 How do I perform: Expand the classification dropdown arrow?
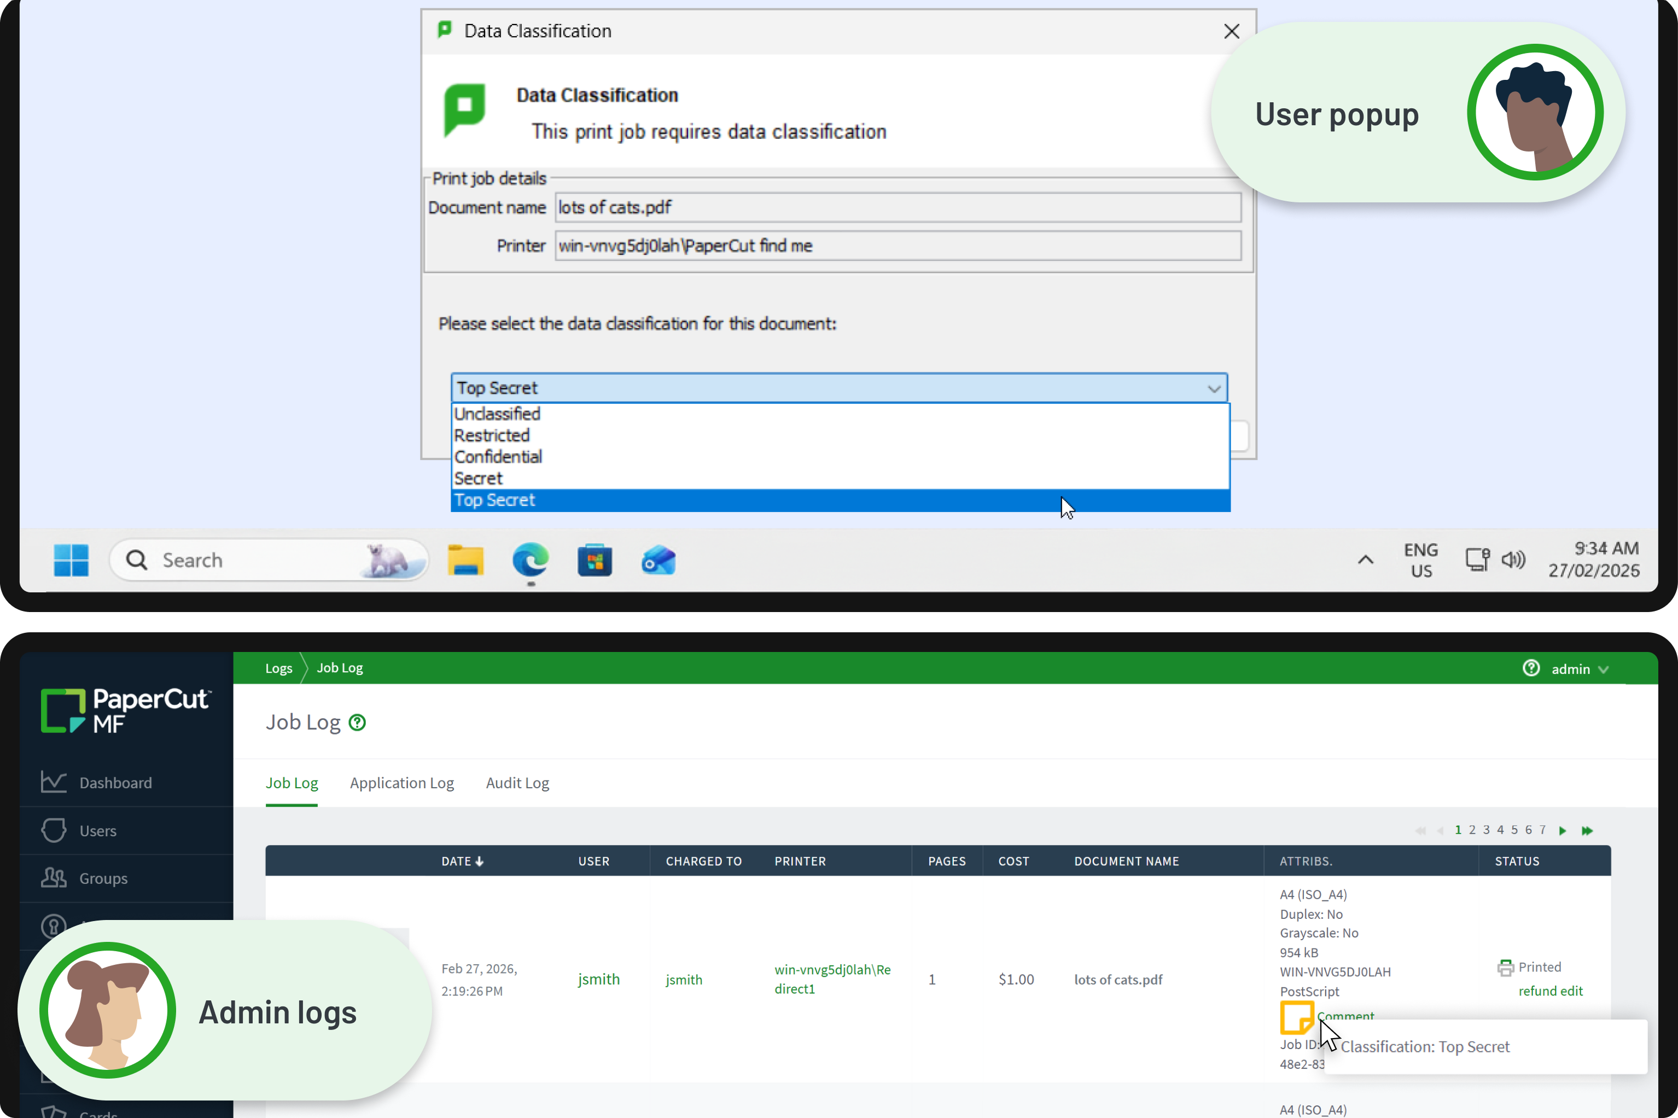[1213, 388]
